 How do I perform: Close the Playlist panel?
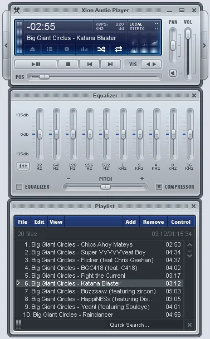coord(193,207)
